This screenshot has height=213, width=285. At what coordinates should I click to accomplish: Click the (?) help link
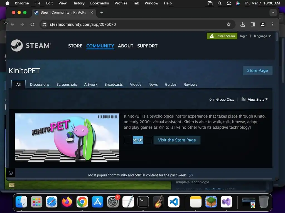point(190,175)
